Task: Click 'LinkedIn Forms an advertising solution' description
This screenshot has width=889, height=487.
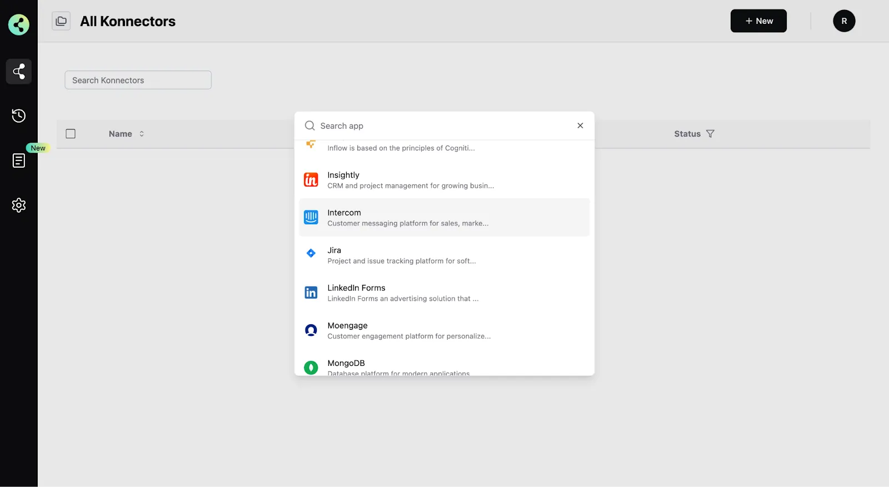Action: pyautogui.click(x=403, y=299)
